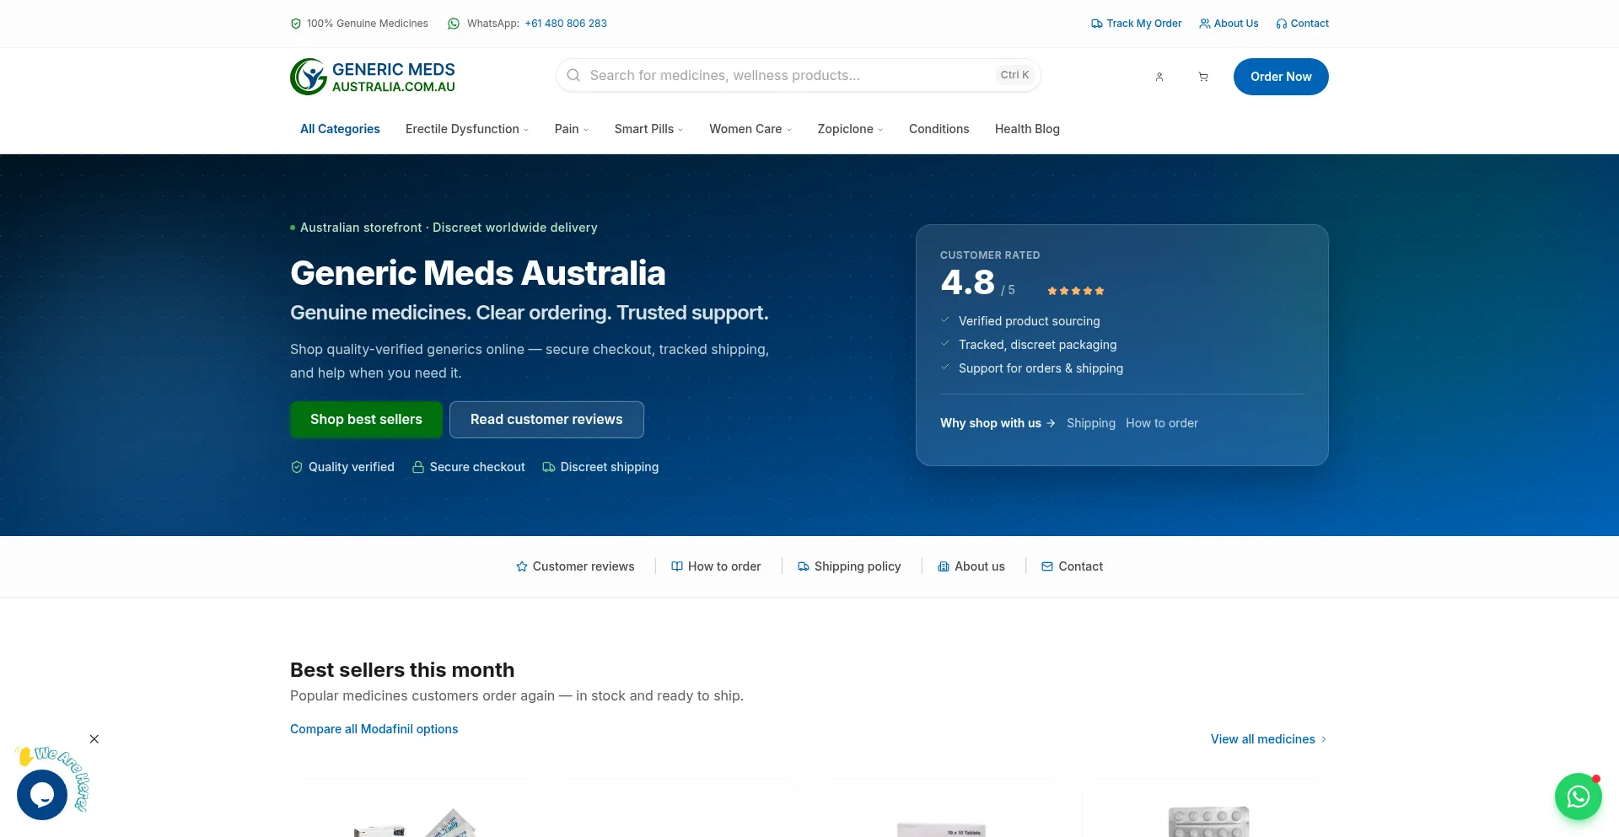Click Support for orders & shipping text
This screenshot has width=1619, height=837.
[1041, 368]
